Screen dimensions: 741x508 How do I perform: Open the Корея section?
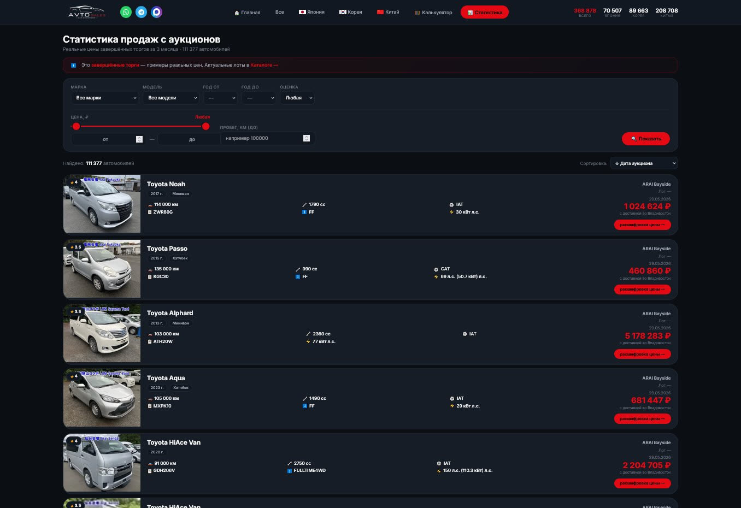pyautogui.click(x=351, y=12)
